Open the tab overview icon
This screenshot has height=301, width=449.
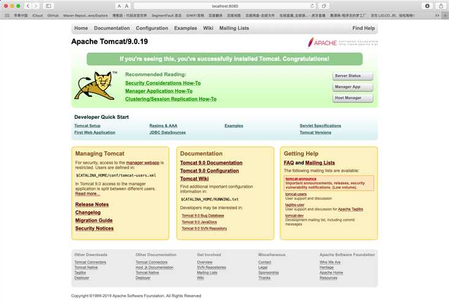point(324,6)
